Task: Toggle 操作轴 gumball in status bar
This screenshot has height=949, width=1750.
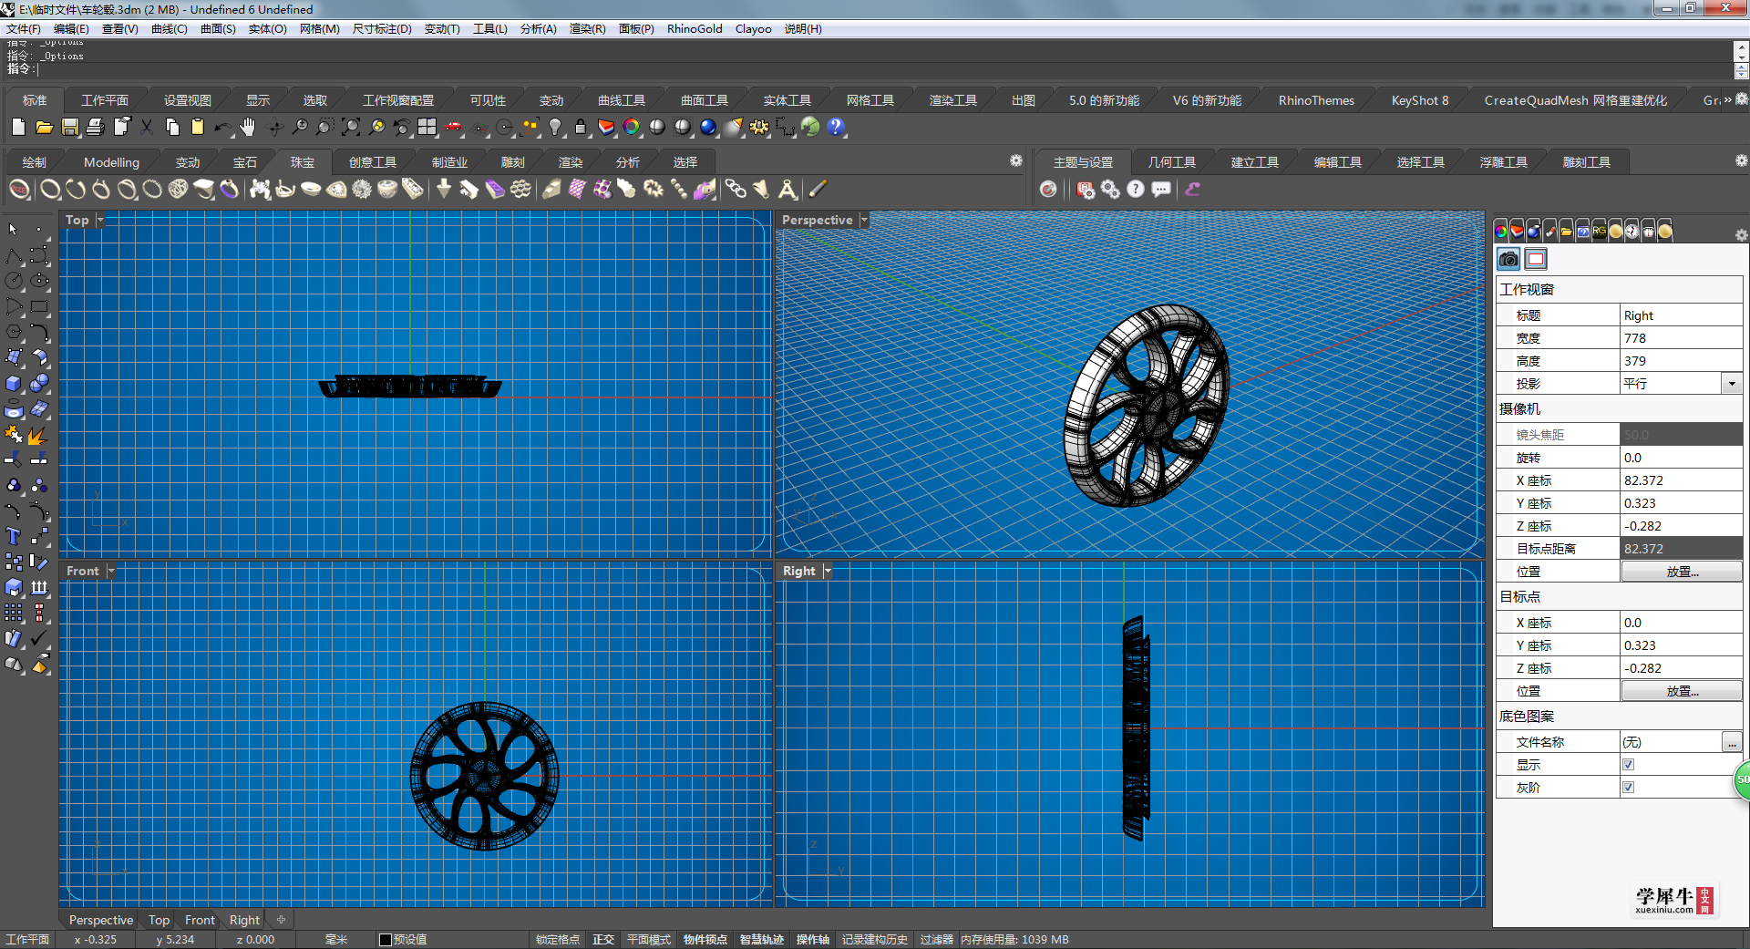Action: (x=813, y=940)
